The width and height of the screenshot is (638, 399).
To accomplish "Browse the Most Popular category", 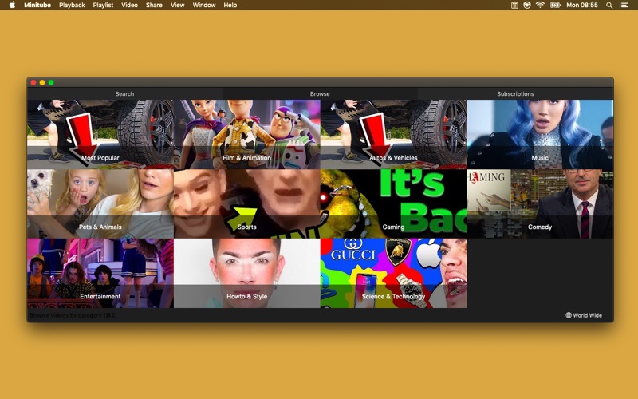I will click(100, 134).
